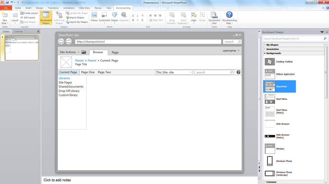Open Storyboard Links
This screenshot has width=329, height=184.
pos(214,18)
